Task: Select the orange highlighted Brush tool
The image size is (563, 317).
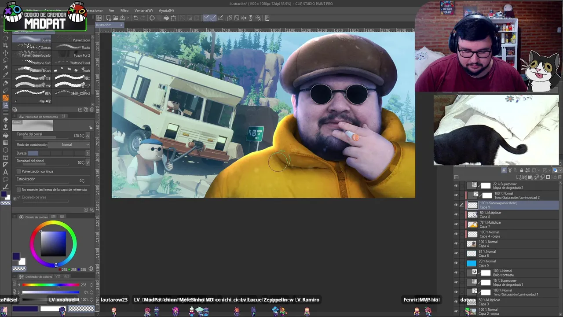Action: point(6,98)
